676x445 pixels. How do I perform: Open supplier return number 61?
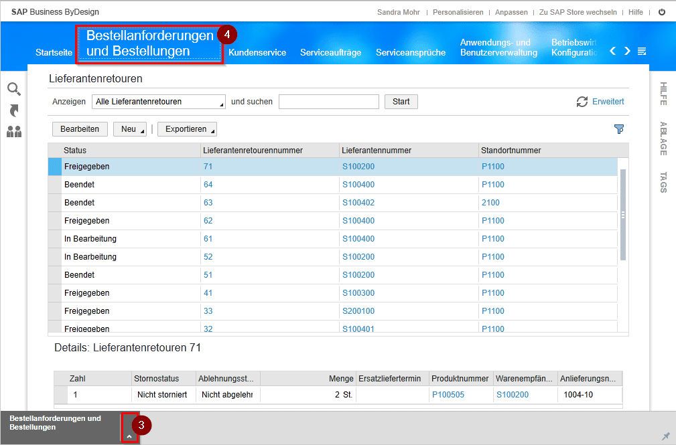click(x=208, y=239)
